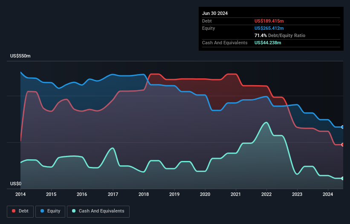Click the 2017 x-axis label
This screenshot has height=224, width=350.
click(x=113, y=194)
